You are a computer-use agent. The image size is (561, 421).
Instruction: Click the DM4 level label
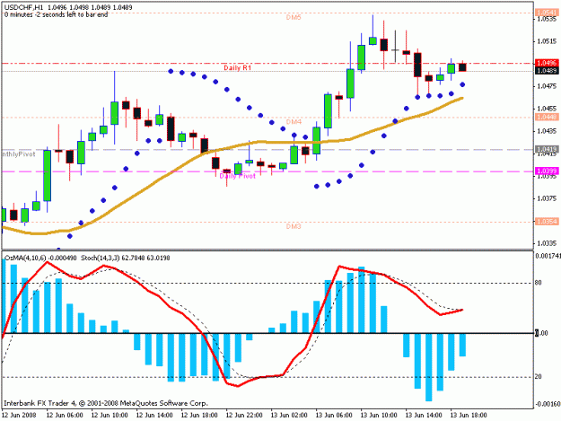point(294,122)
